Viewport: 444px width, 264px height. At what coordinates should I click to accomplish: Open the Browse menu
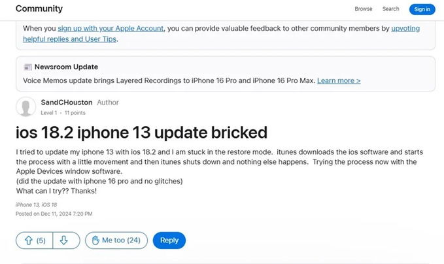click(x=364, y=9)
